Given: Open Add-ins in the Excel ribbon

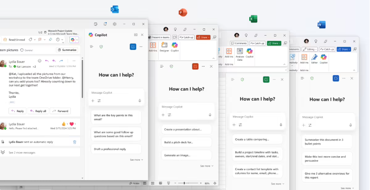Looking at the screenshot, I should coord(228,53).
